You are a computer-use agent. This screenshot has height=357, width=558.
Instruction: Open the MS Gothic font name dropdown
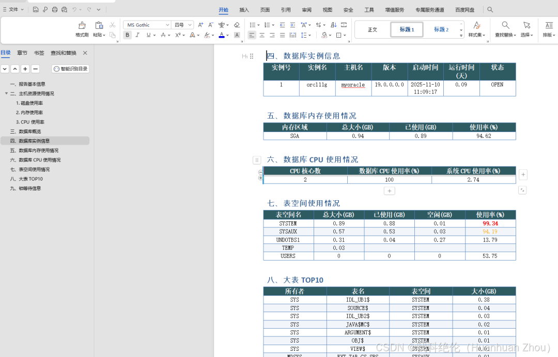(167, 25)
